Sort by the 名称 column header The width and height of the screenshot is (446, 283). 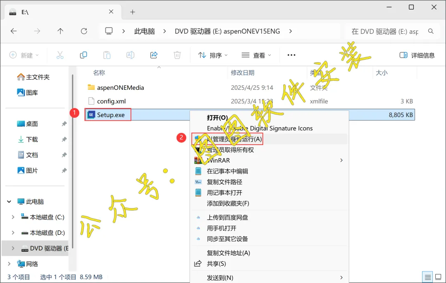pos(99,73)
